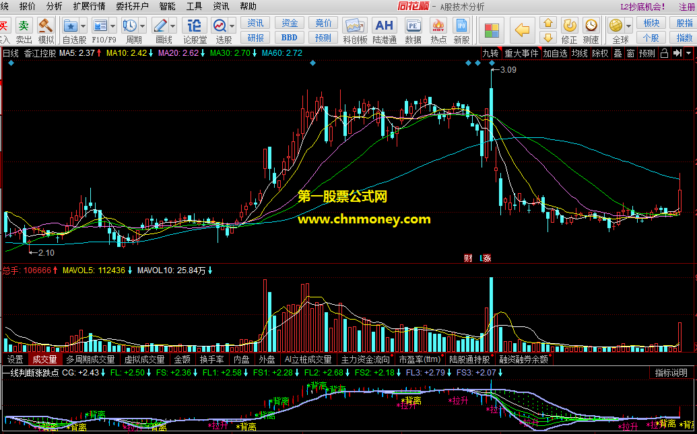Toggle 均线 moving averages display
This screenshot has height=434, width=697.
click(580, 53)
